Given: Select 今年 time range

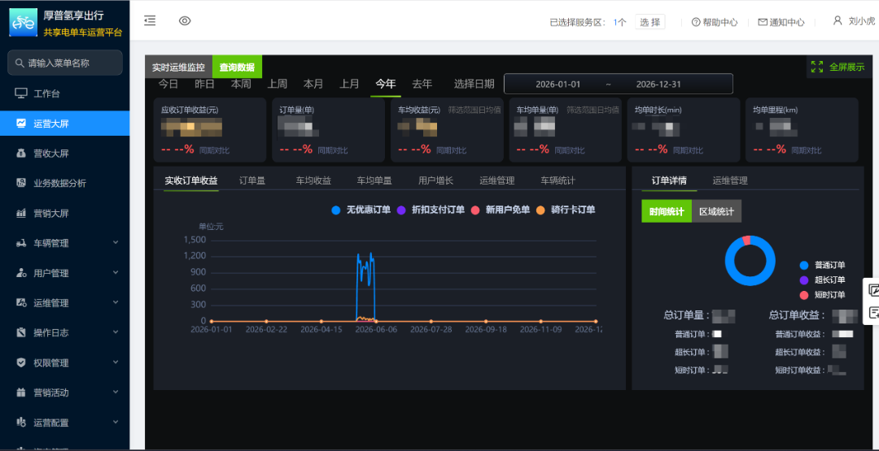Looking at the screenshot, I should pos(386,84).
